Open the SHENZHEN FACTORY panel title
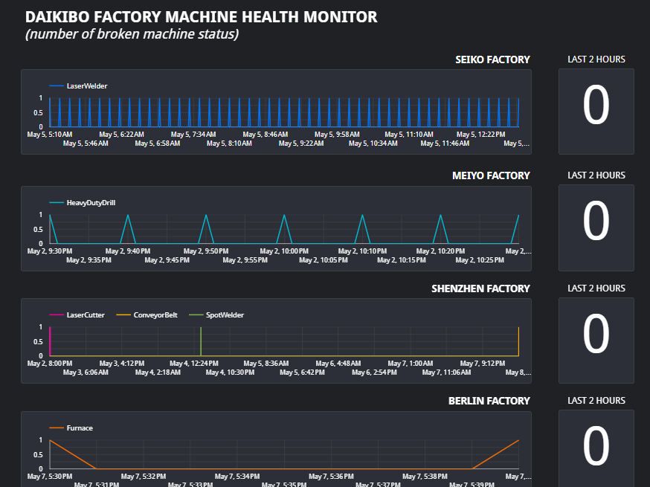Viewport: 650px width, 487px height. point(480,288)
